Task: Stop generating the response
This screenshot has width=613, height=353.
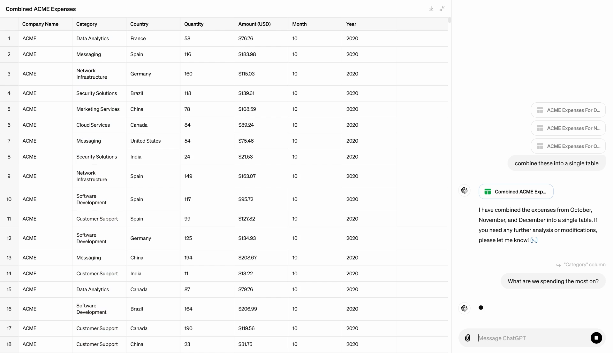Action: 596,338
